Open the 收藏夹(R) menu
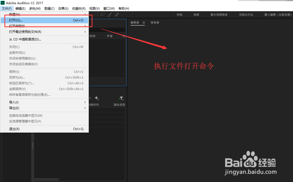 79,9
